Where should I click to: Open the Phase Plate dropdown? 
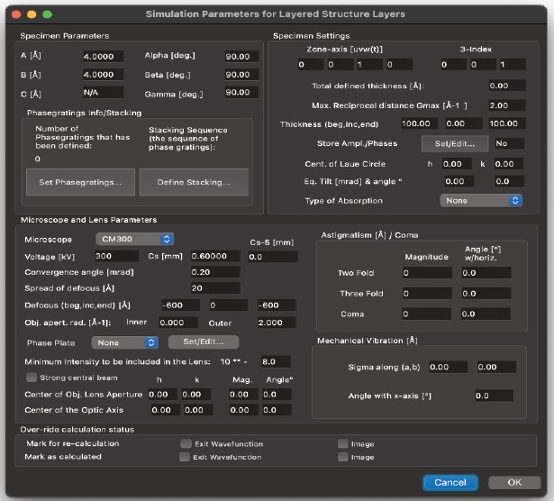[x=126, y=342]
